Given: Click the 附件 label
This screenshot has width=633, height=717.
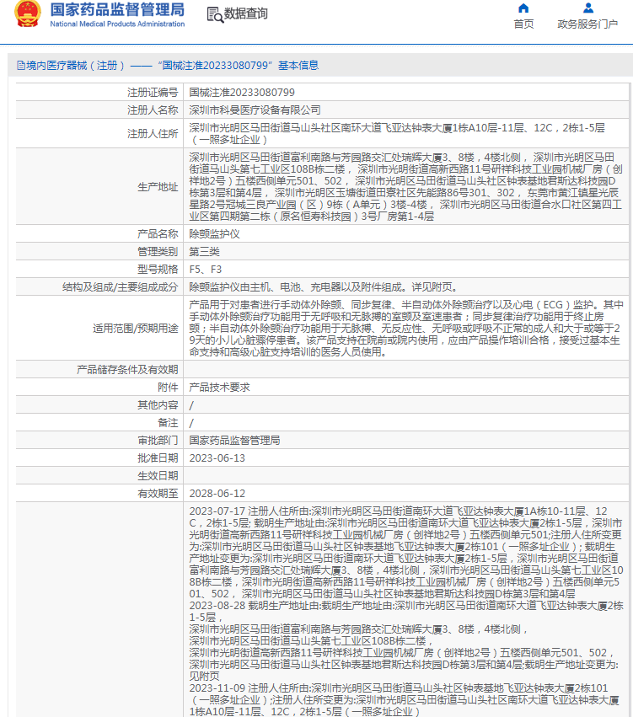Looking at the screenshot, I should [168, 388].
